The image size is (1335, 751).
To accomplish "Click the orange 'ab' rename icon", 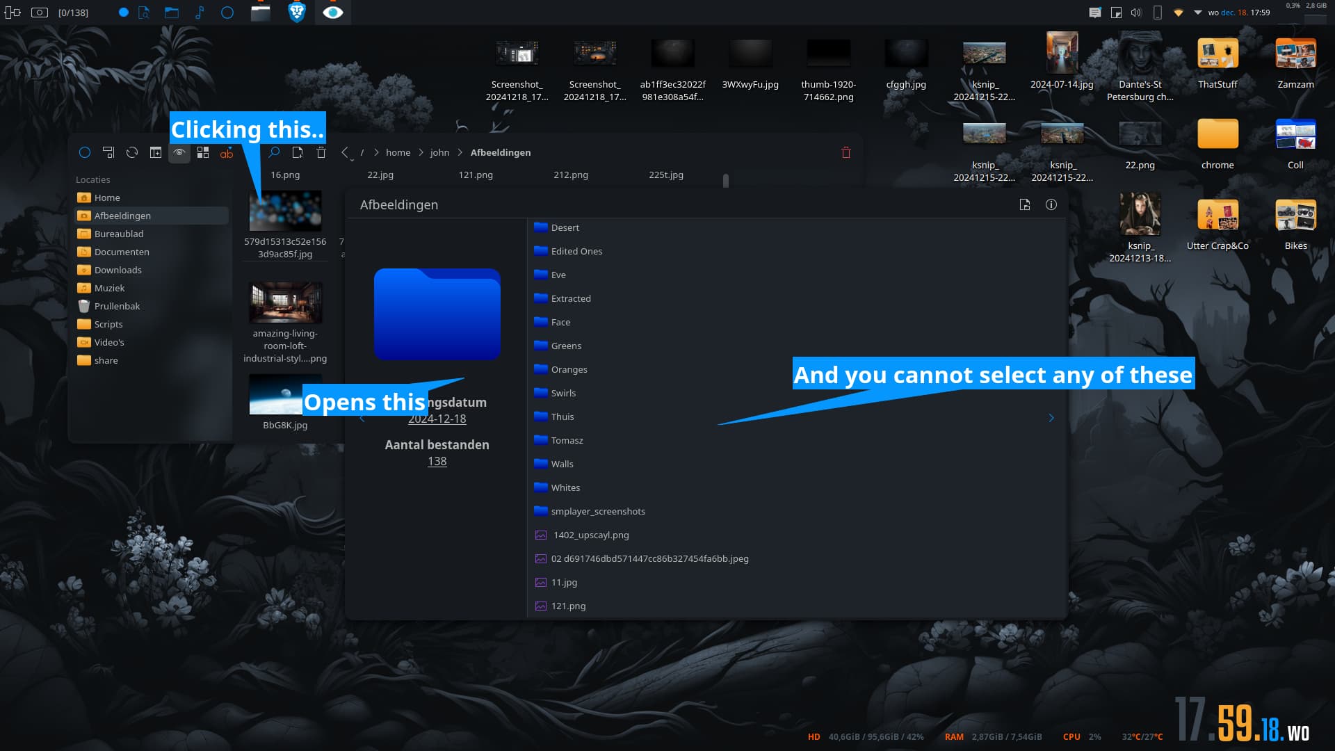I will click(227, 153).
